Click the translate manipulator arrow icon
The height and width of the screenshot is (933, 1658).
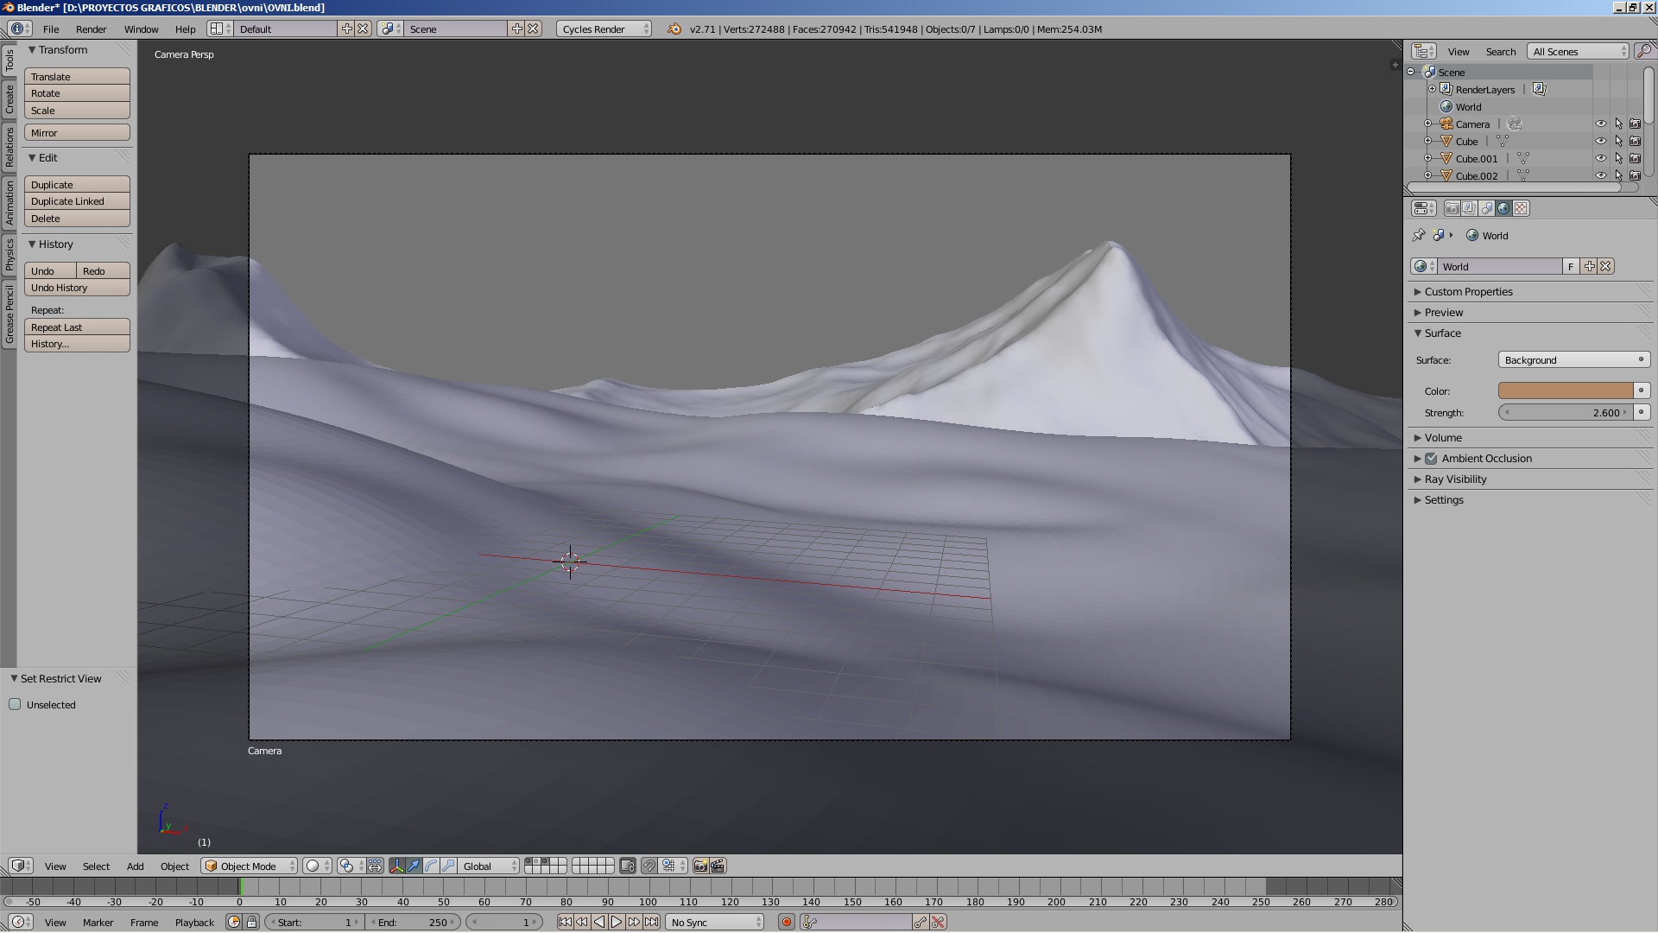tap(414, 866)
